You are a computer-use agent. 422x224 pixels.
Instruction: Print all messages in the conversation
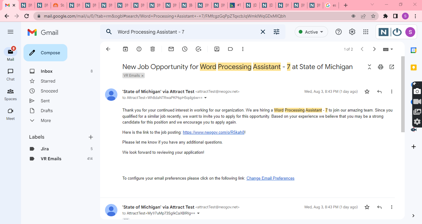381,67
